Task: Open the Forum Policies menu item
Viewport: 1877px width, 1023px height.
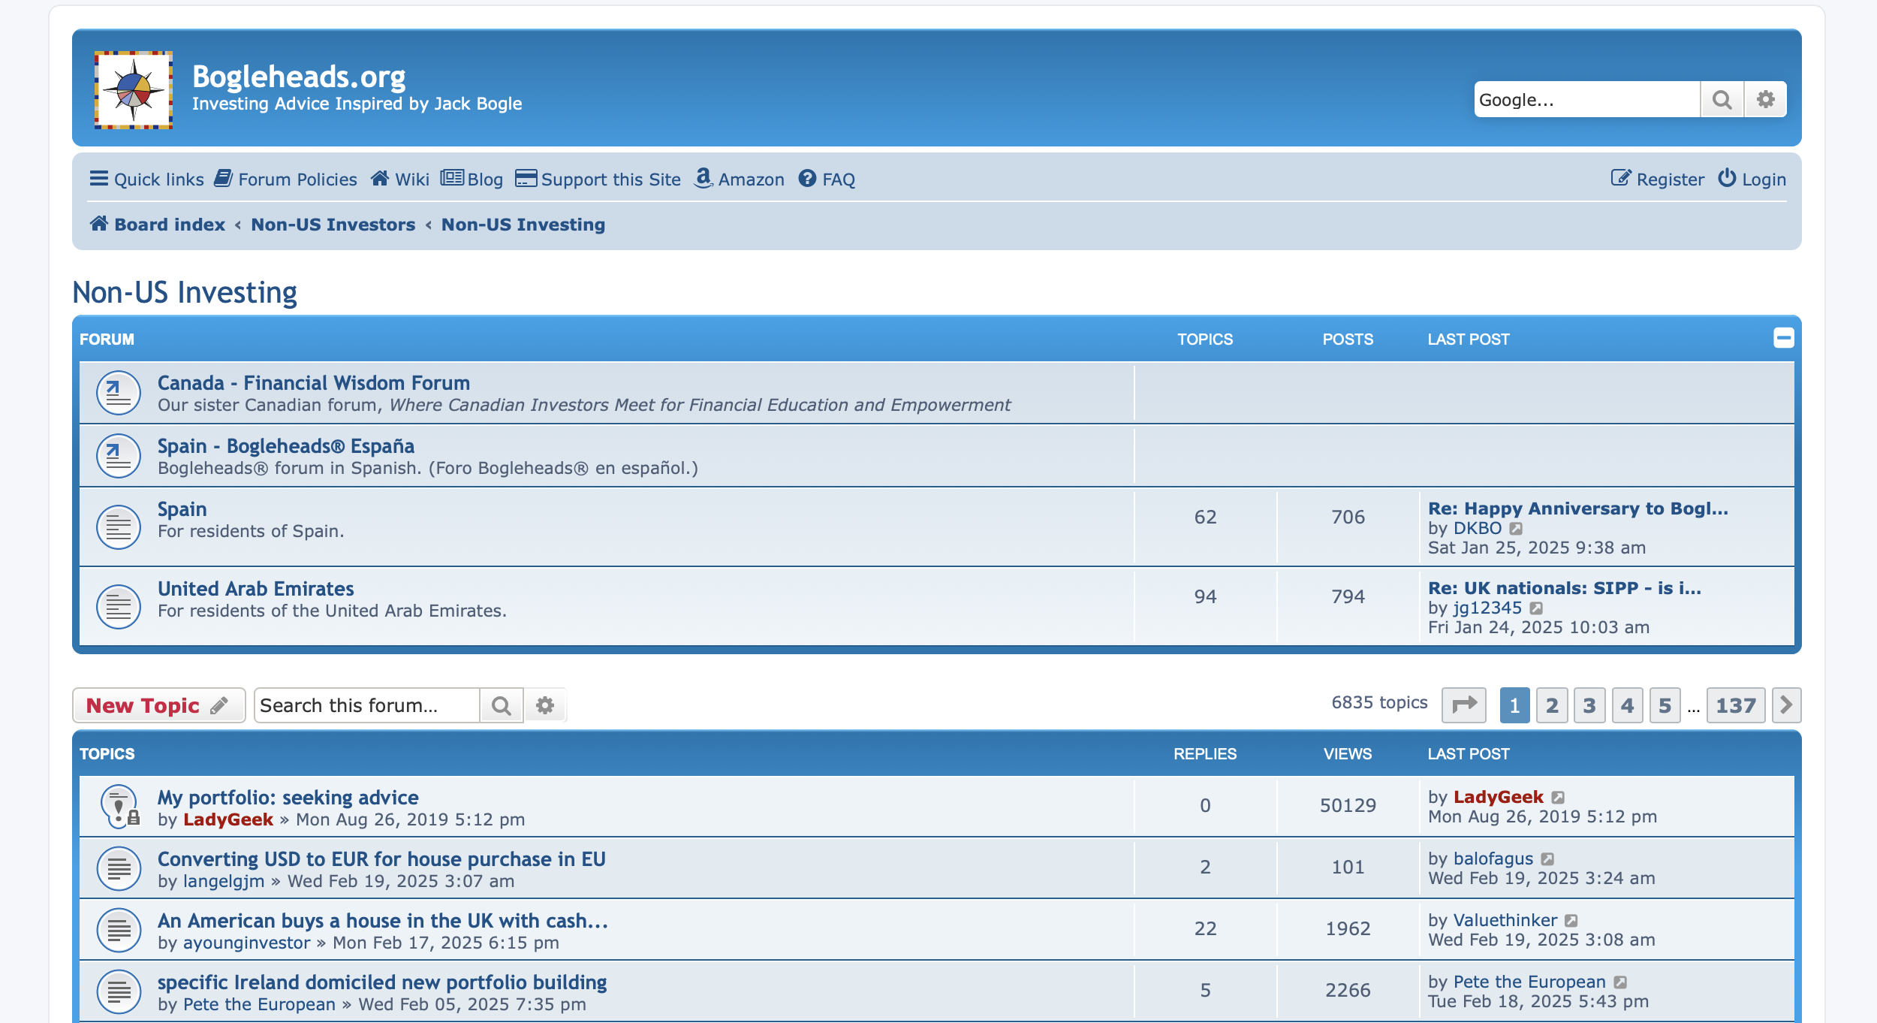Action: (x=286, y=180)
